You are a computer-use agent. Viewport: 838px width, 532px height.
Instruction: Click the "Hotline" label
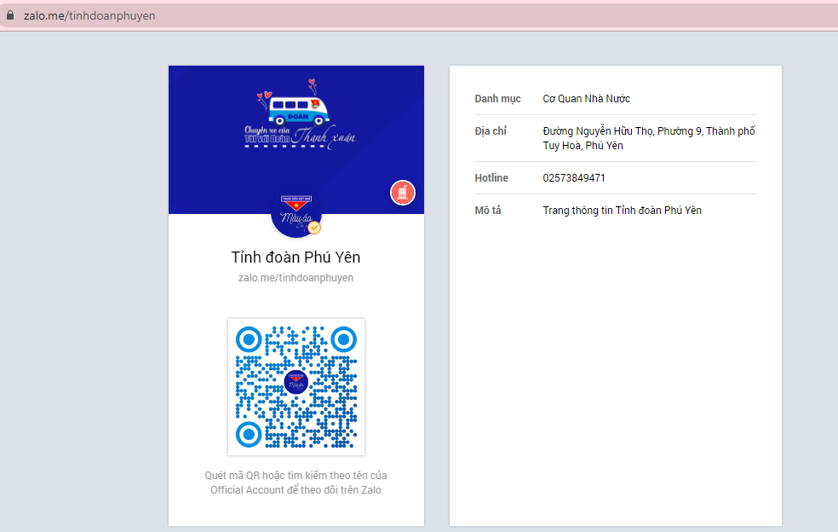click(x=491, y=178)
